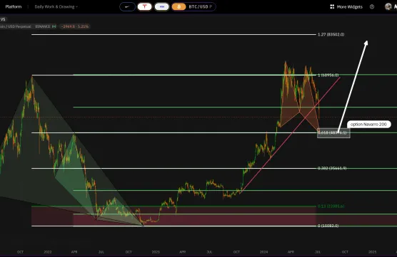The width and height of the screenshot is (397, 257).
Task: Select the Nike ticker pill
Action: pyautogui.click(x=127, y=7)
